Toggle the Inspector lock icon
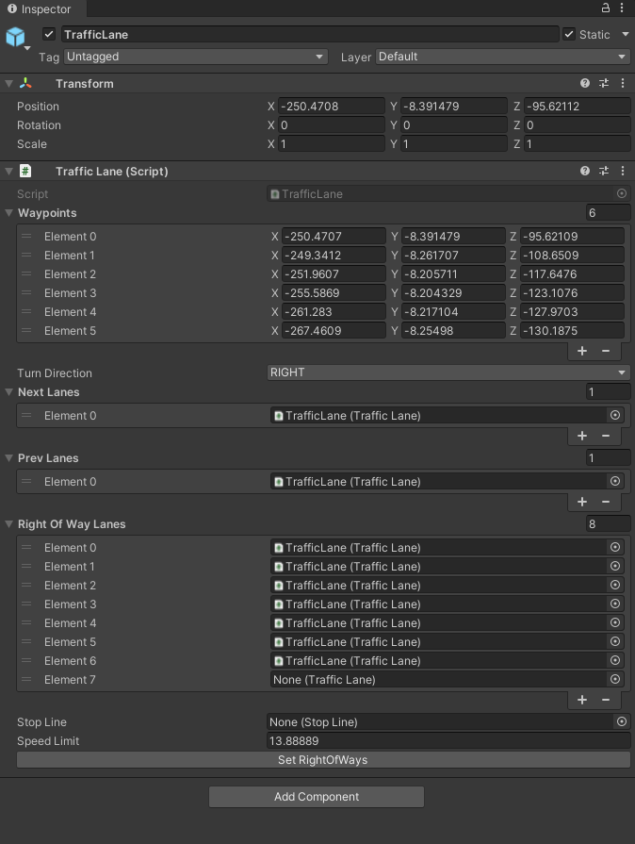Viewport: 635px width, 844px height. 605,8
